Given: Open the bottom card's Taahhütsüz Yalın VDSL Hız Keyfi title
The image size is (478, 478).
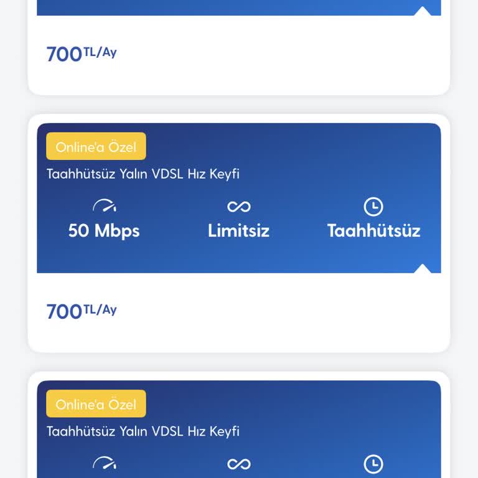Looking at the screenshot, I should pos(143,431).
